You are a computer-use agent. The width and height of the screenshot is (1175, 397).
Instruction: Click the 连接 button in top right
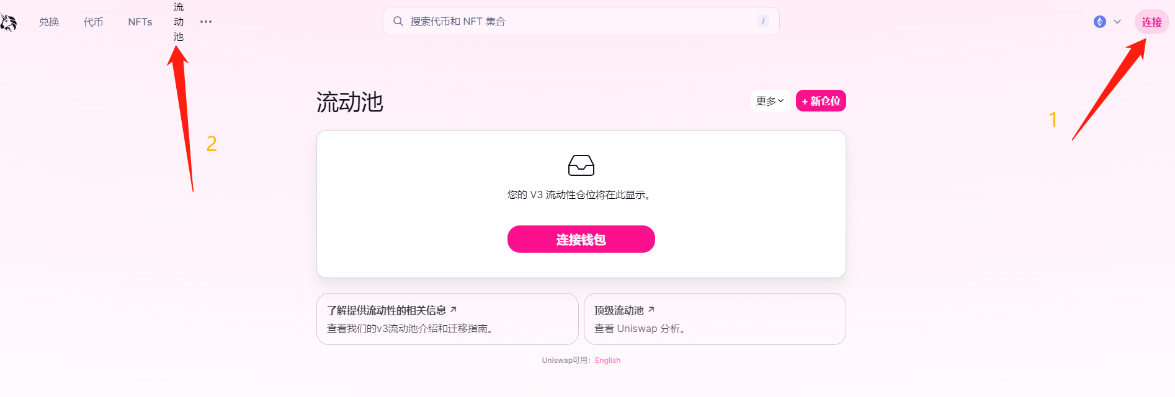click(1151, 22)
